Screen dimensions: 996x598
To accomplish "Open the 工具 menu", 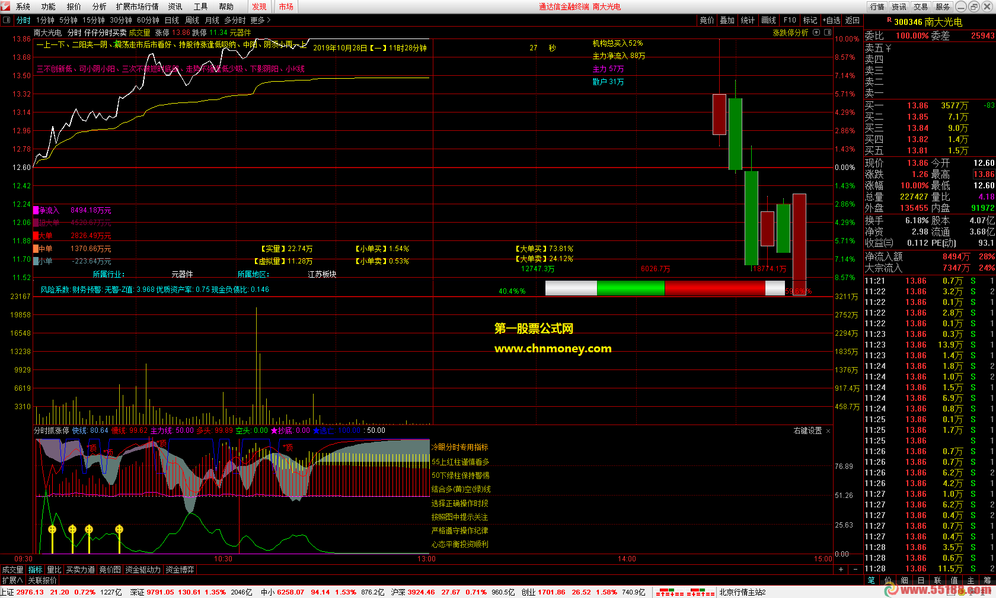I will coord(201,7).
